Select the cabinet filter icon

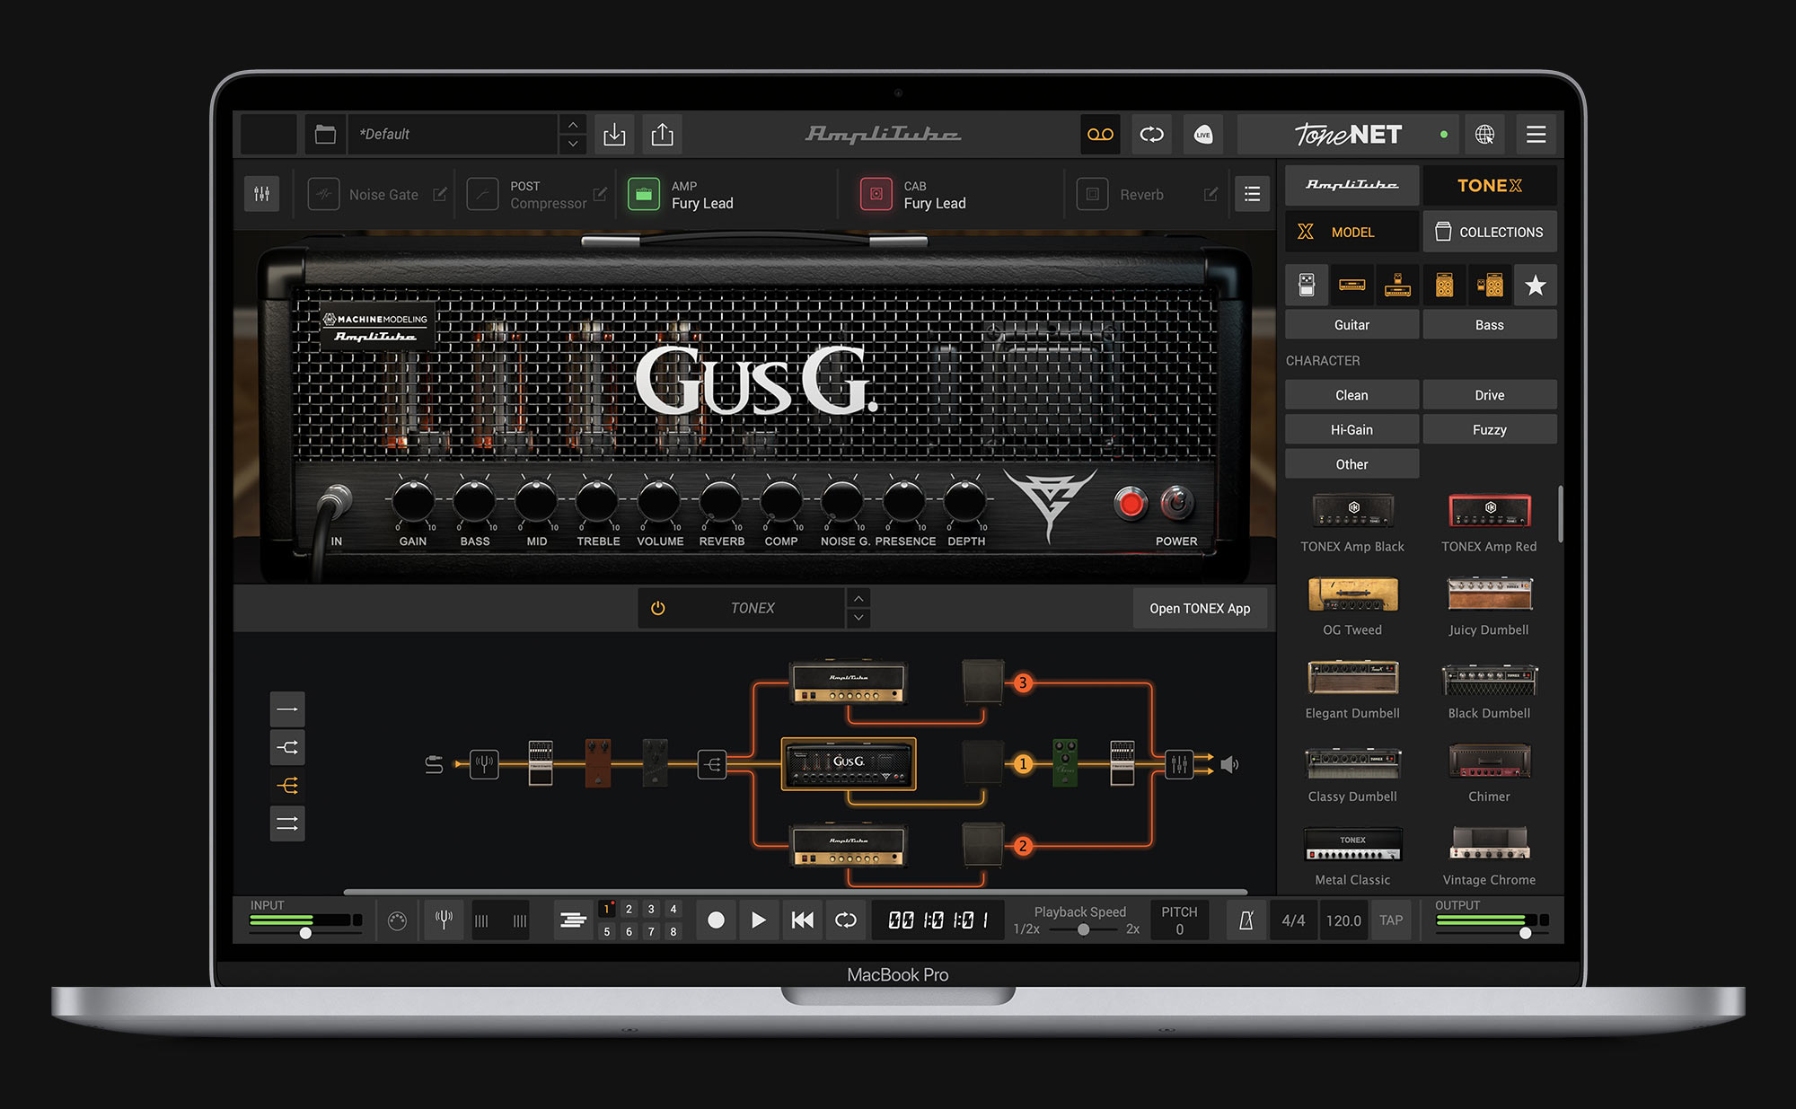click(1444, 285)
